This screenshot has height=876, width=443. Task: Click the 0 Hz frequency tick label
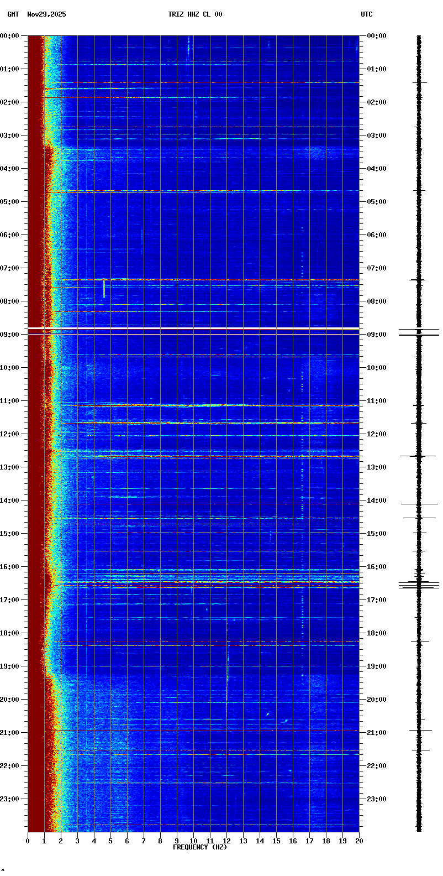[28, 841]
